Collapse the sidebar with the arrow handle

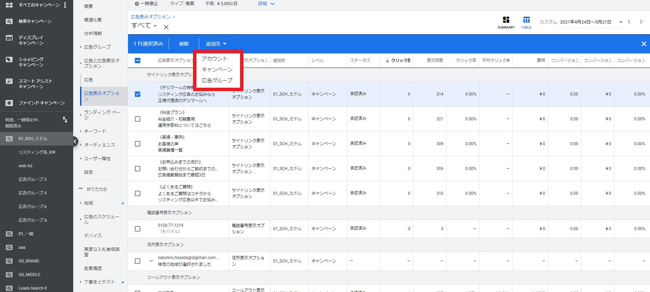coord(75,141)
